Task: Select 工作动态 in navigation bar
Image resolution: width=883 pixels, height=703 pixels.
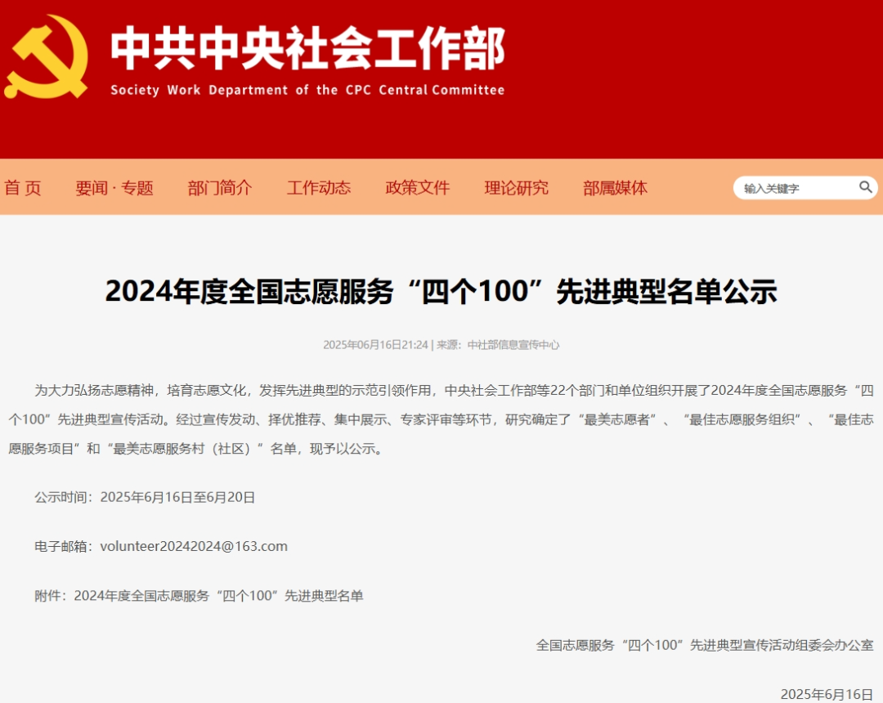Action: pyautogui.click(x=319, y=188)
